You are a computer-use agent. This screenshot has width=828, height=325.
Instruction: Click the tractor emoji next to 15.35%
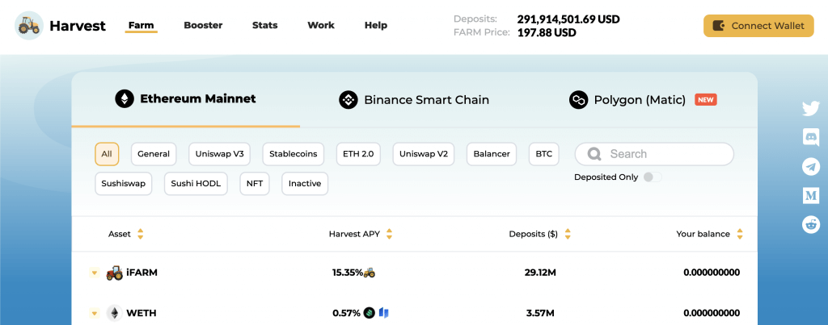(x=369, y=273)
